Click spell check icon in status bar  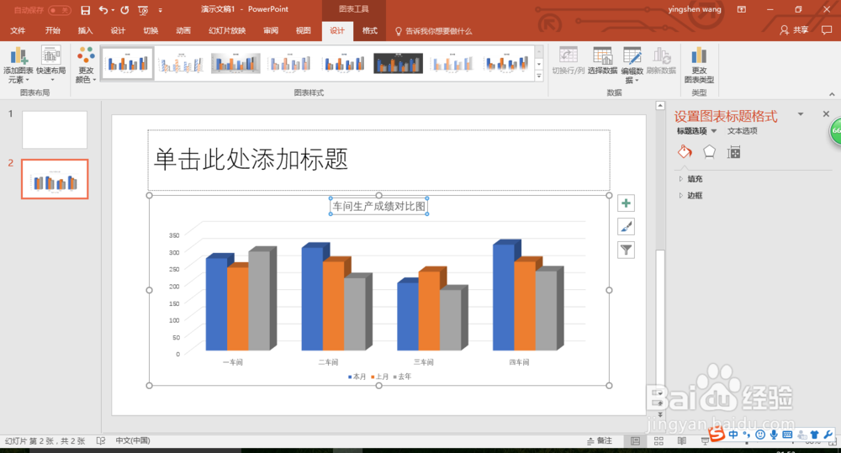pos(101,440)
